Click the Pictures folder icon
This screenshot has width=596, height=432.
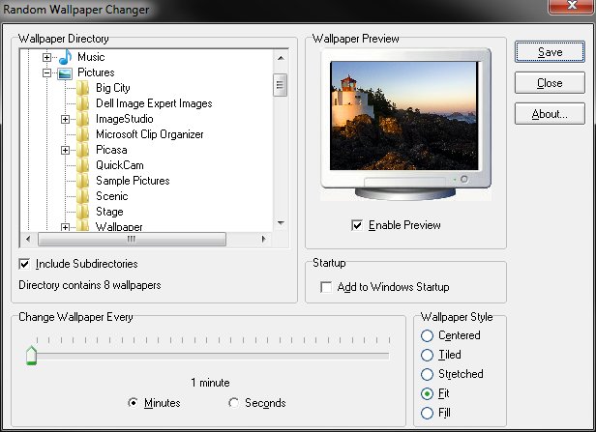tap(65, 72)
